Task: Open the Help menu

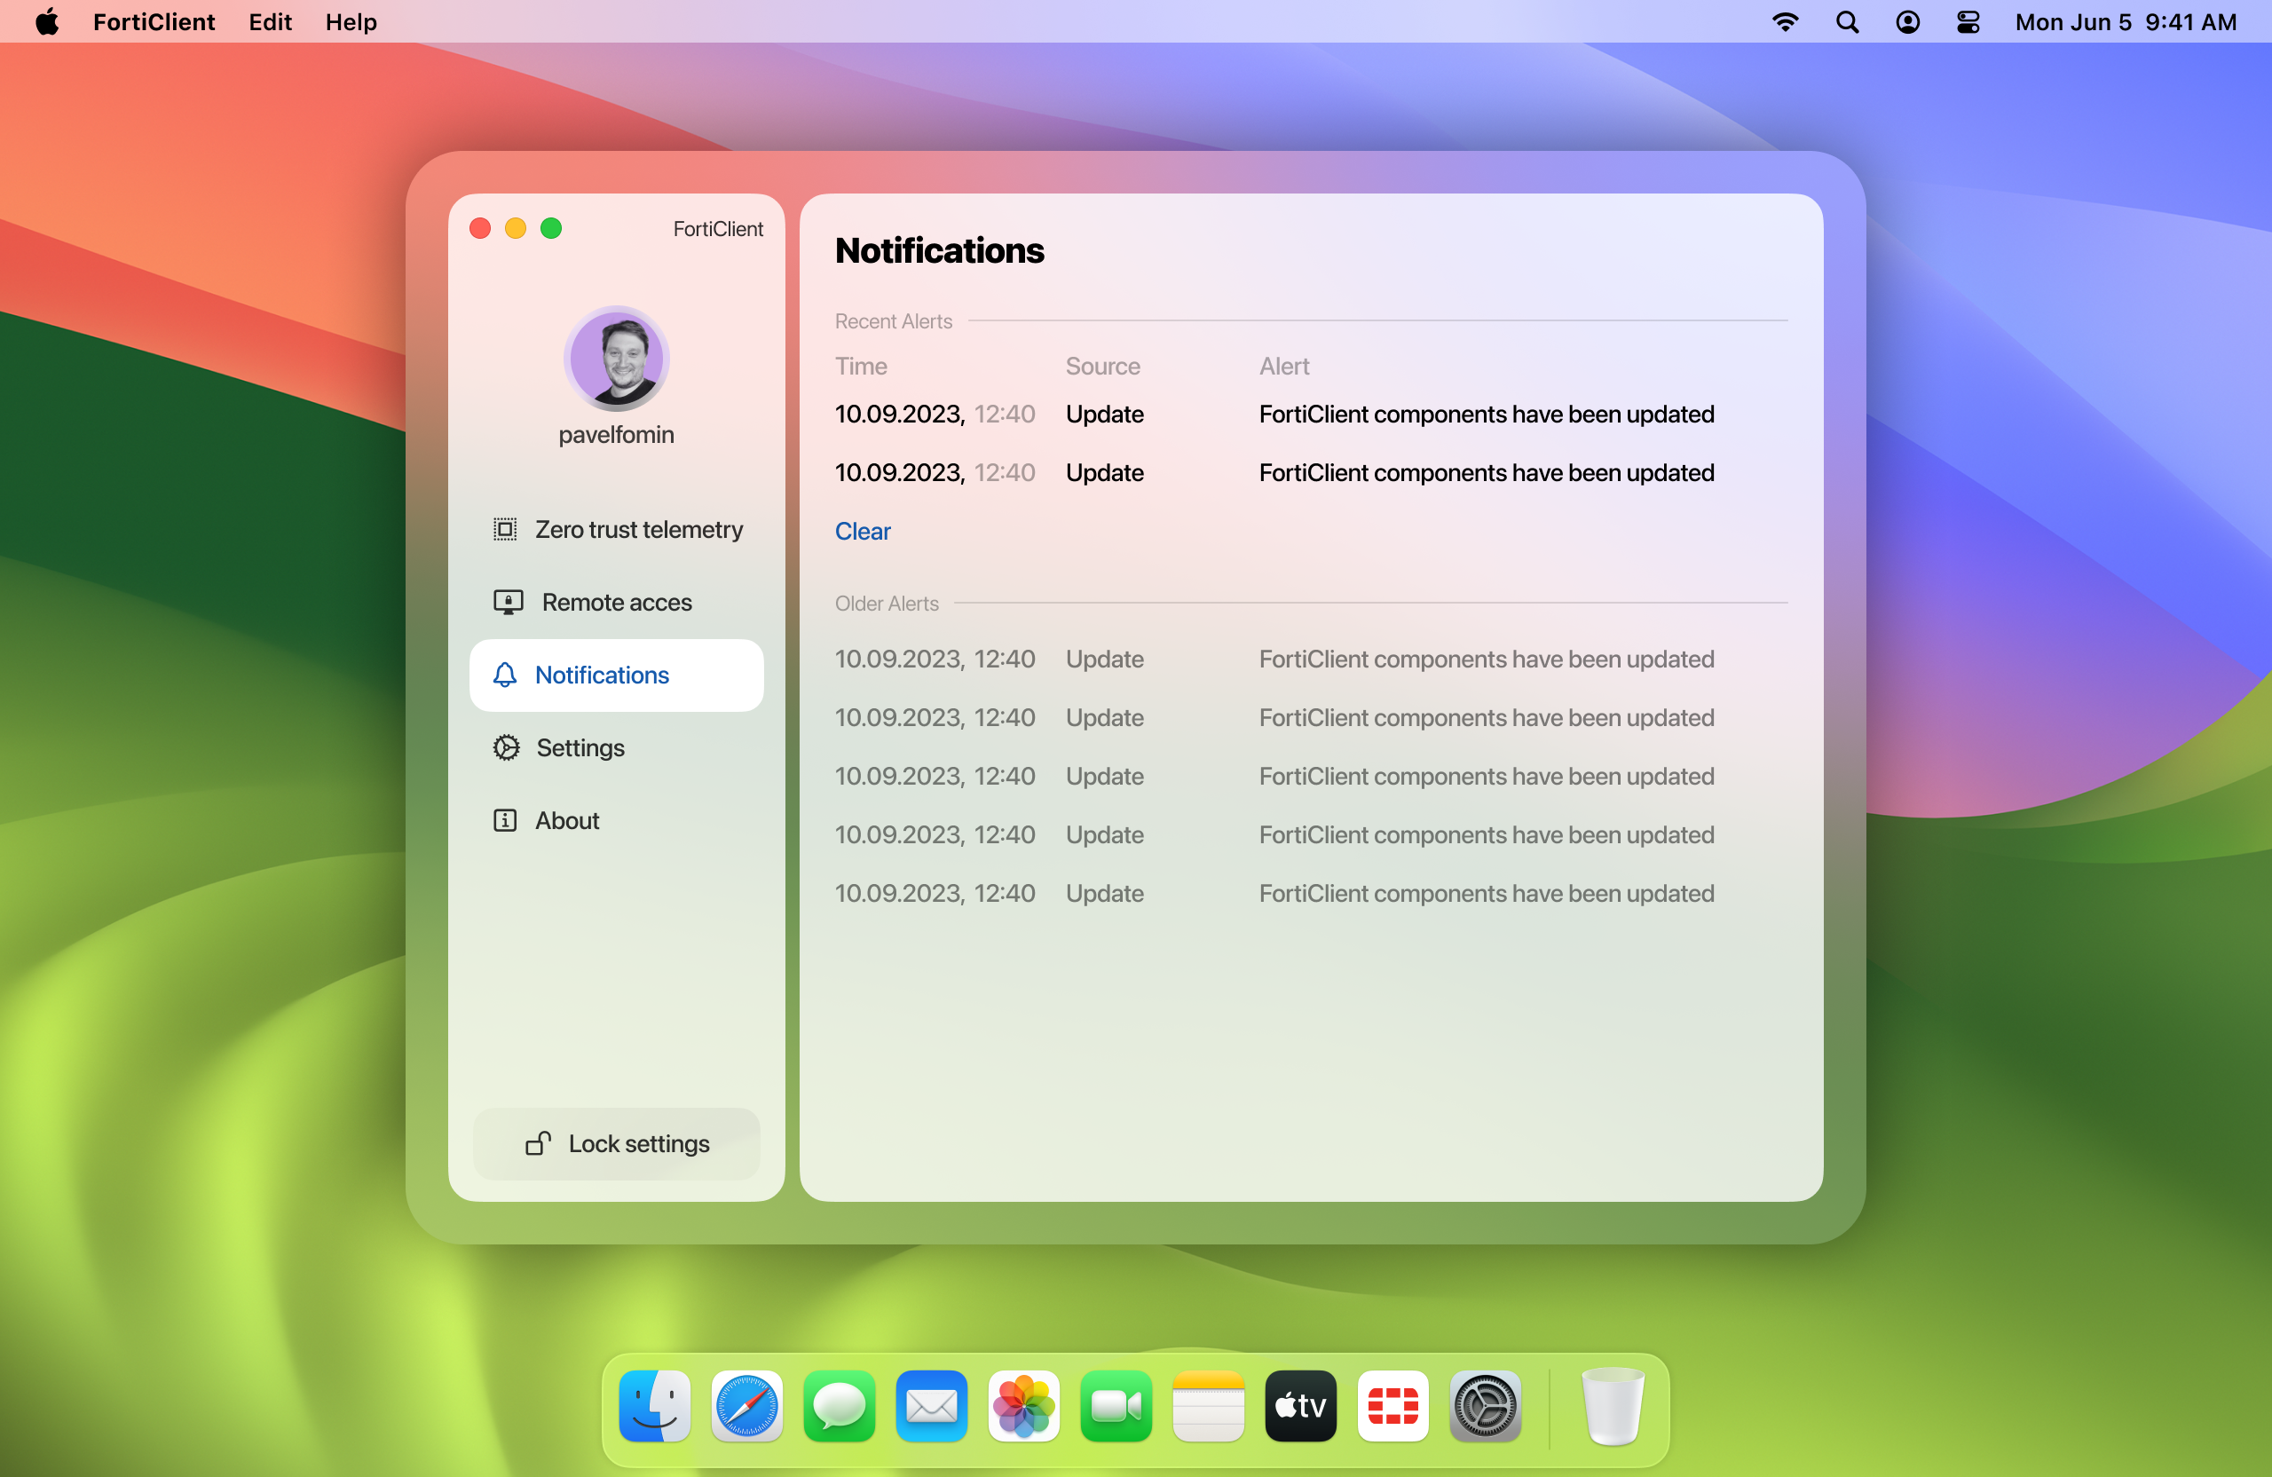Action: pos(351,22)
